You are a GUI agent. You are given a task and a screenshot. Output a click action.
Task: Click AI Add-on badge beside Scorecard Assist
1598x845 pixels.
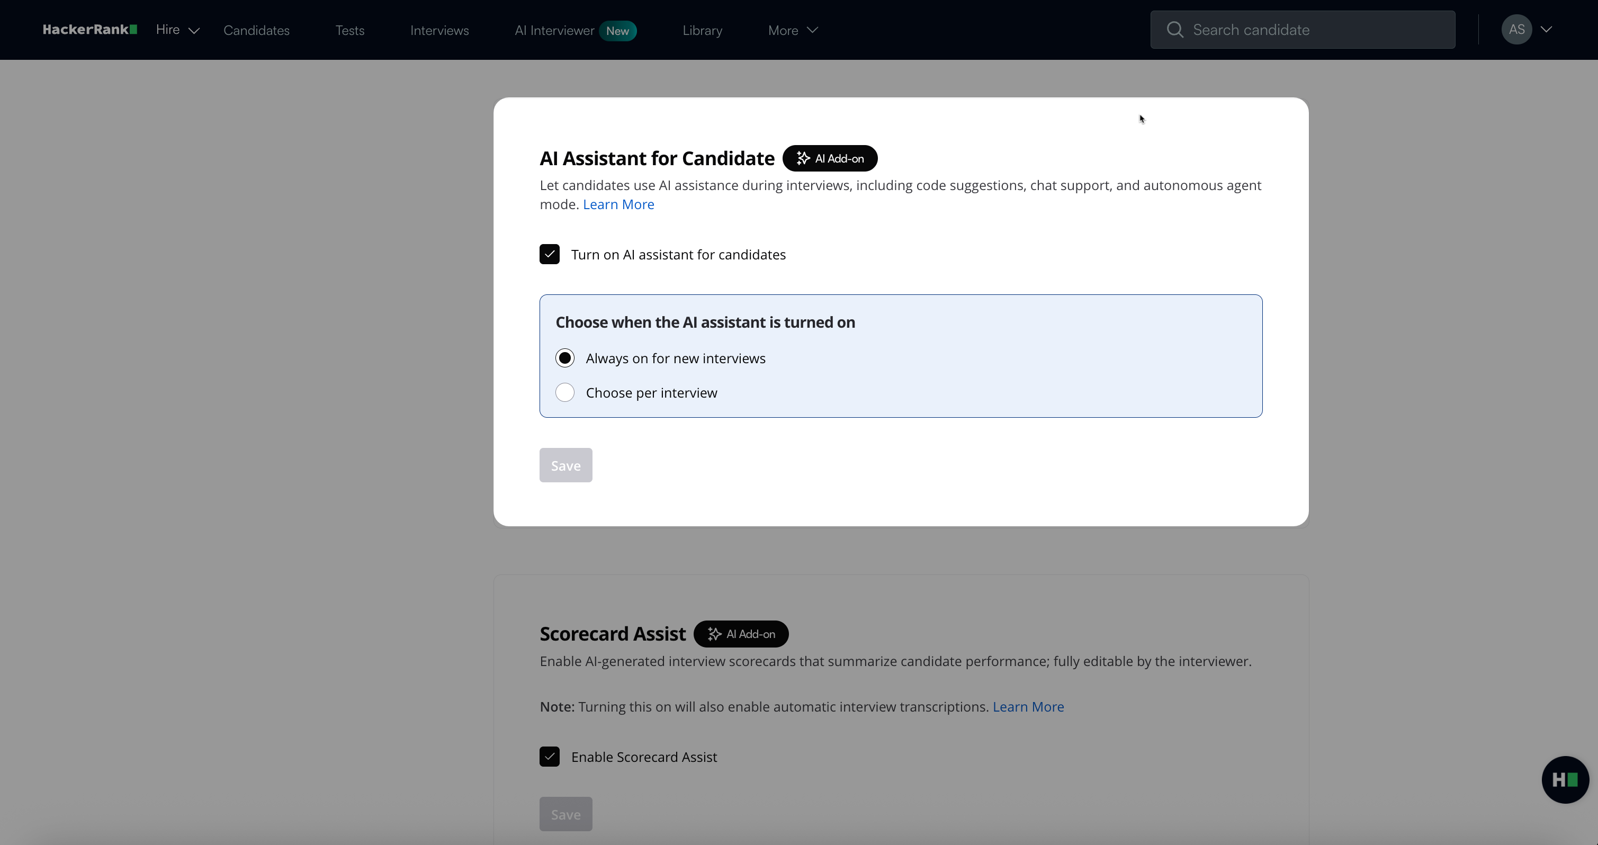pos(741,633)
